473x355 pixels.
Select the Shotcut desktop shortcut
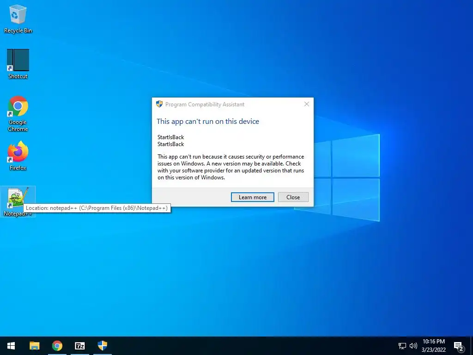pos(18,64)
